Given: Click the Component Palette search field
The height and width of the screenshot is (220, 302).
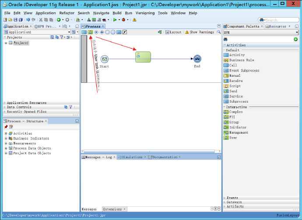Looking at the screenshot, I should click(x=260, y=39).
